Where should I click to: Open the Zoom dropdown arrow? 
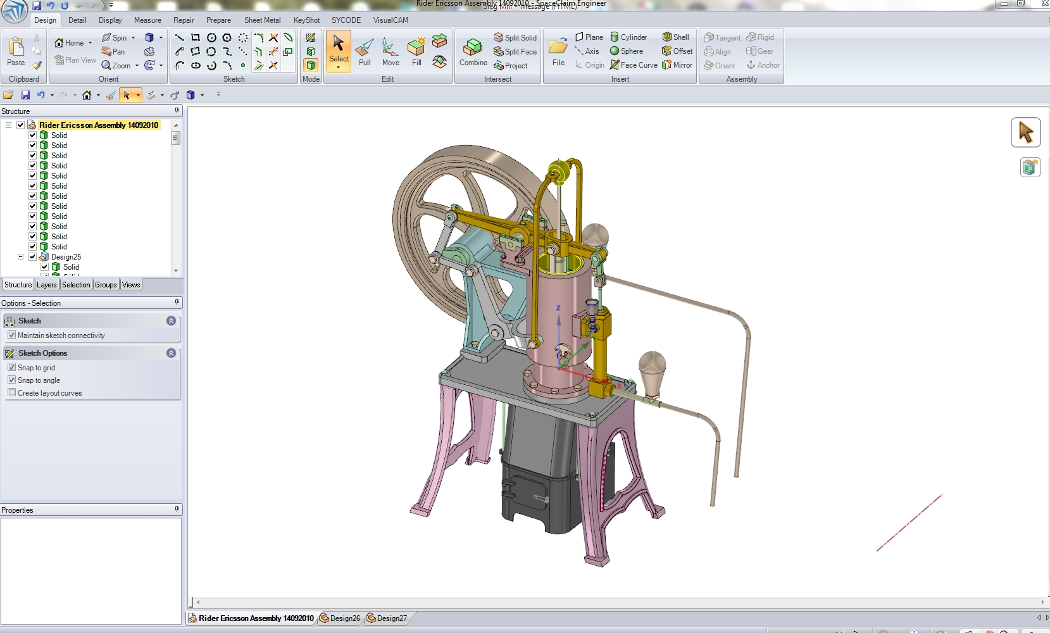(137, 66)
